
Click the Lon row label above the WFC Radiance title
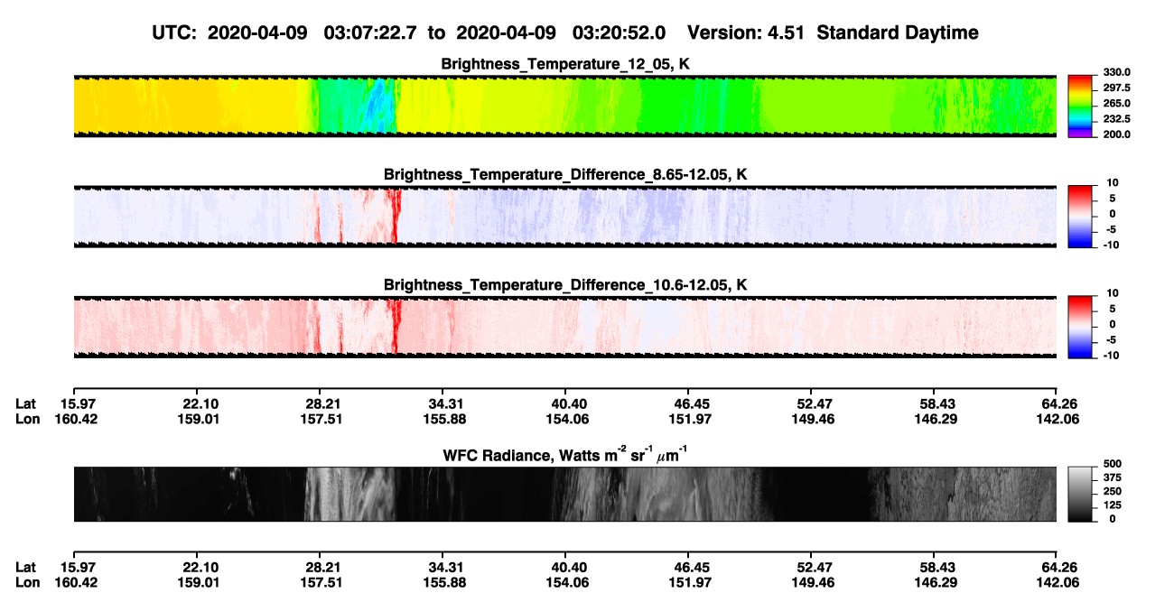click(x=27, y=419)
